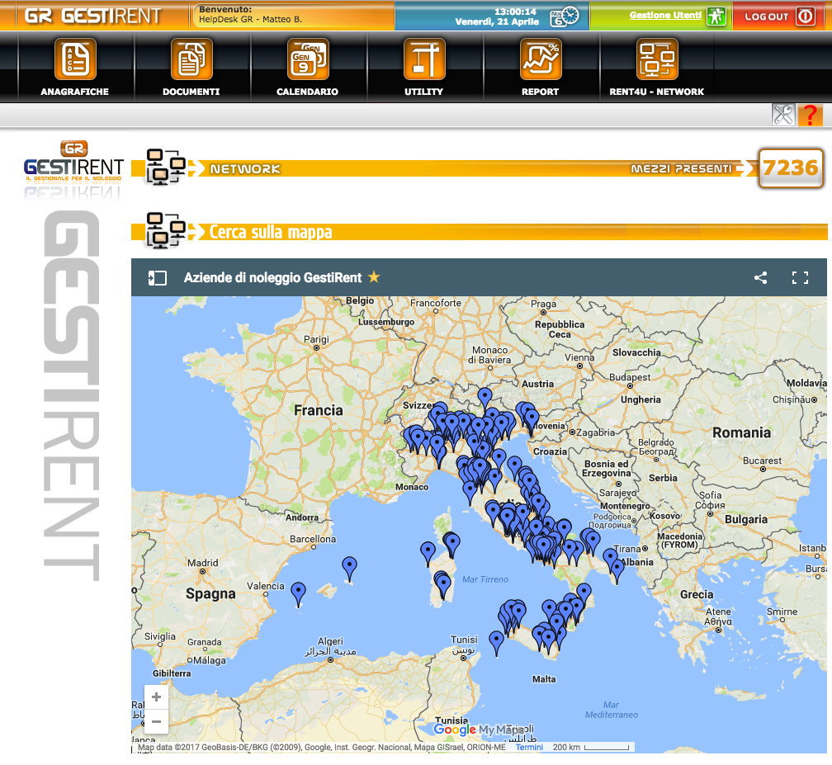Click the Mar Tirreno label

coord(485,579)
